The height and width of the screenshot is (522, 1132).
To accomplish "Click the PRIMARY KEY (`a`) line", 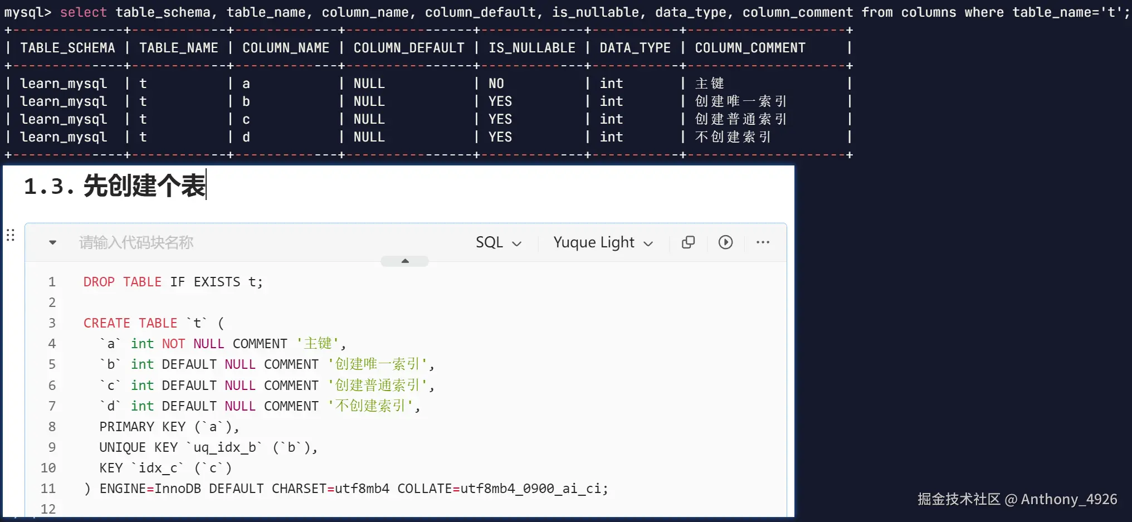I will pyautogui.click(x=169, y=427).
